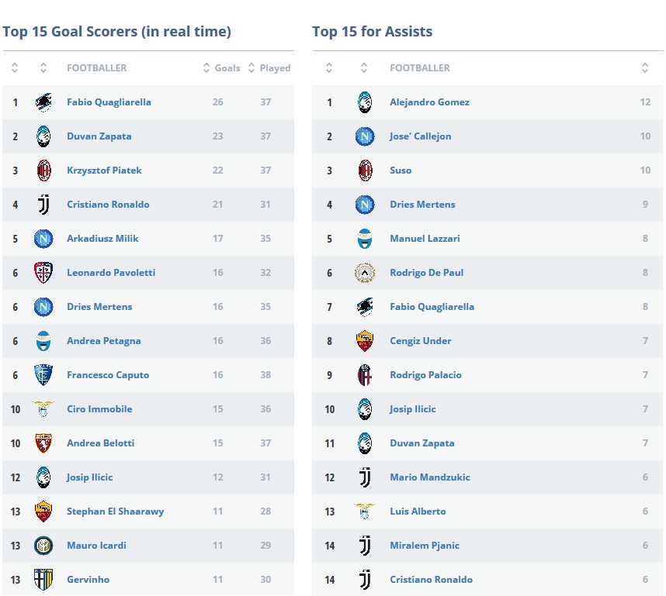Click Inter crest next to Mauro Icardi
The height and width of the screenshot is (596, 666).
tap(43, 546)
